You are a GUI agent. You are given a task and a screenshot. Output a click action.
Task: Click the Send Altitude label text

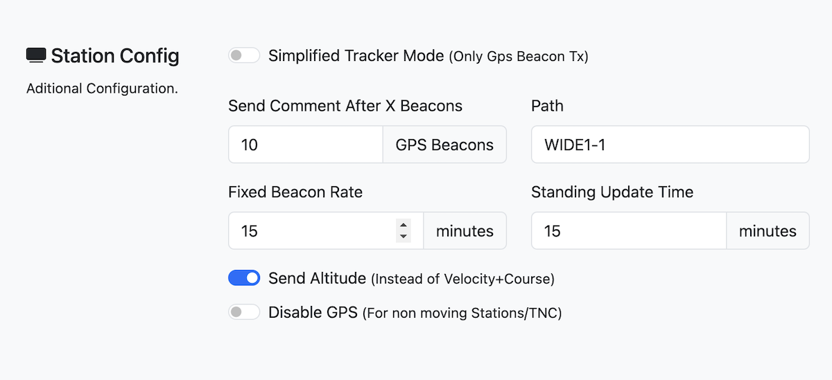pyautogui.click(x=317, y=278)
